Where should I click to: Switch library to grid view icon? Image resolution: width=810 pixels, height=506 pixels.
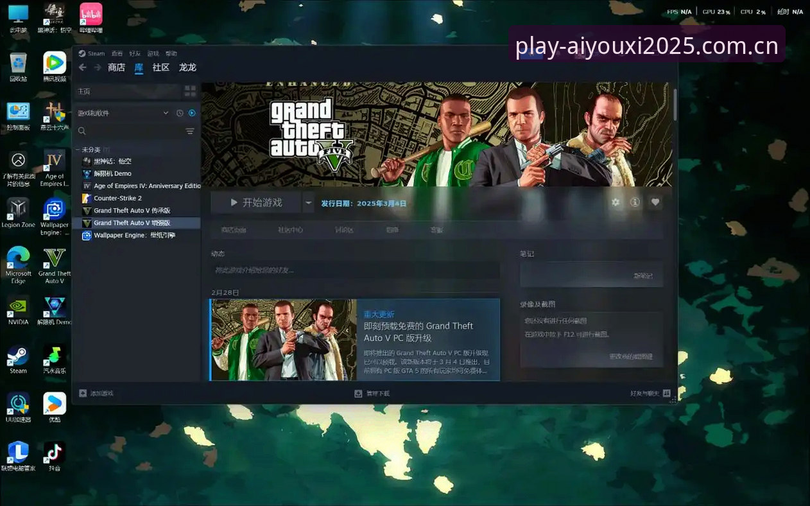(190, 91)
